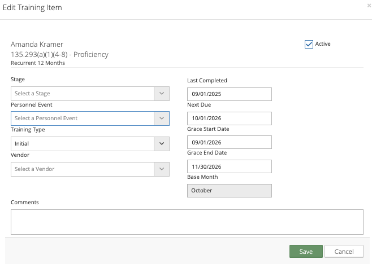Click the Select a Personnel Event field
This screenshot has width=372, height=268.
(x=83, y=118)
